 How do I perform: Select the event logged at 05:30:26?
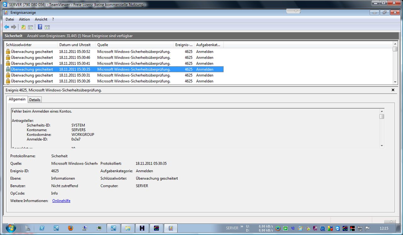pos(114,81)
